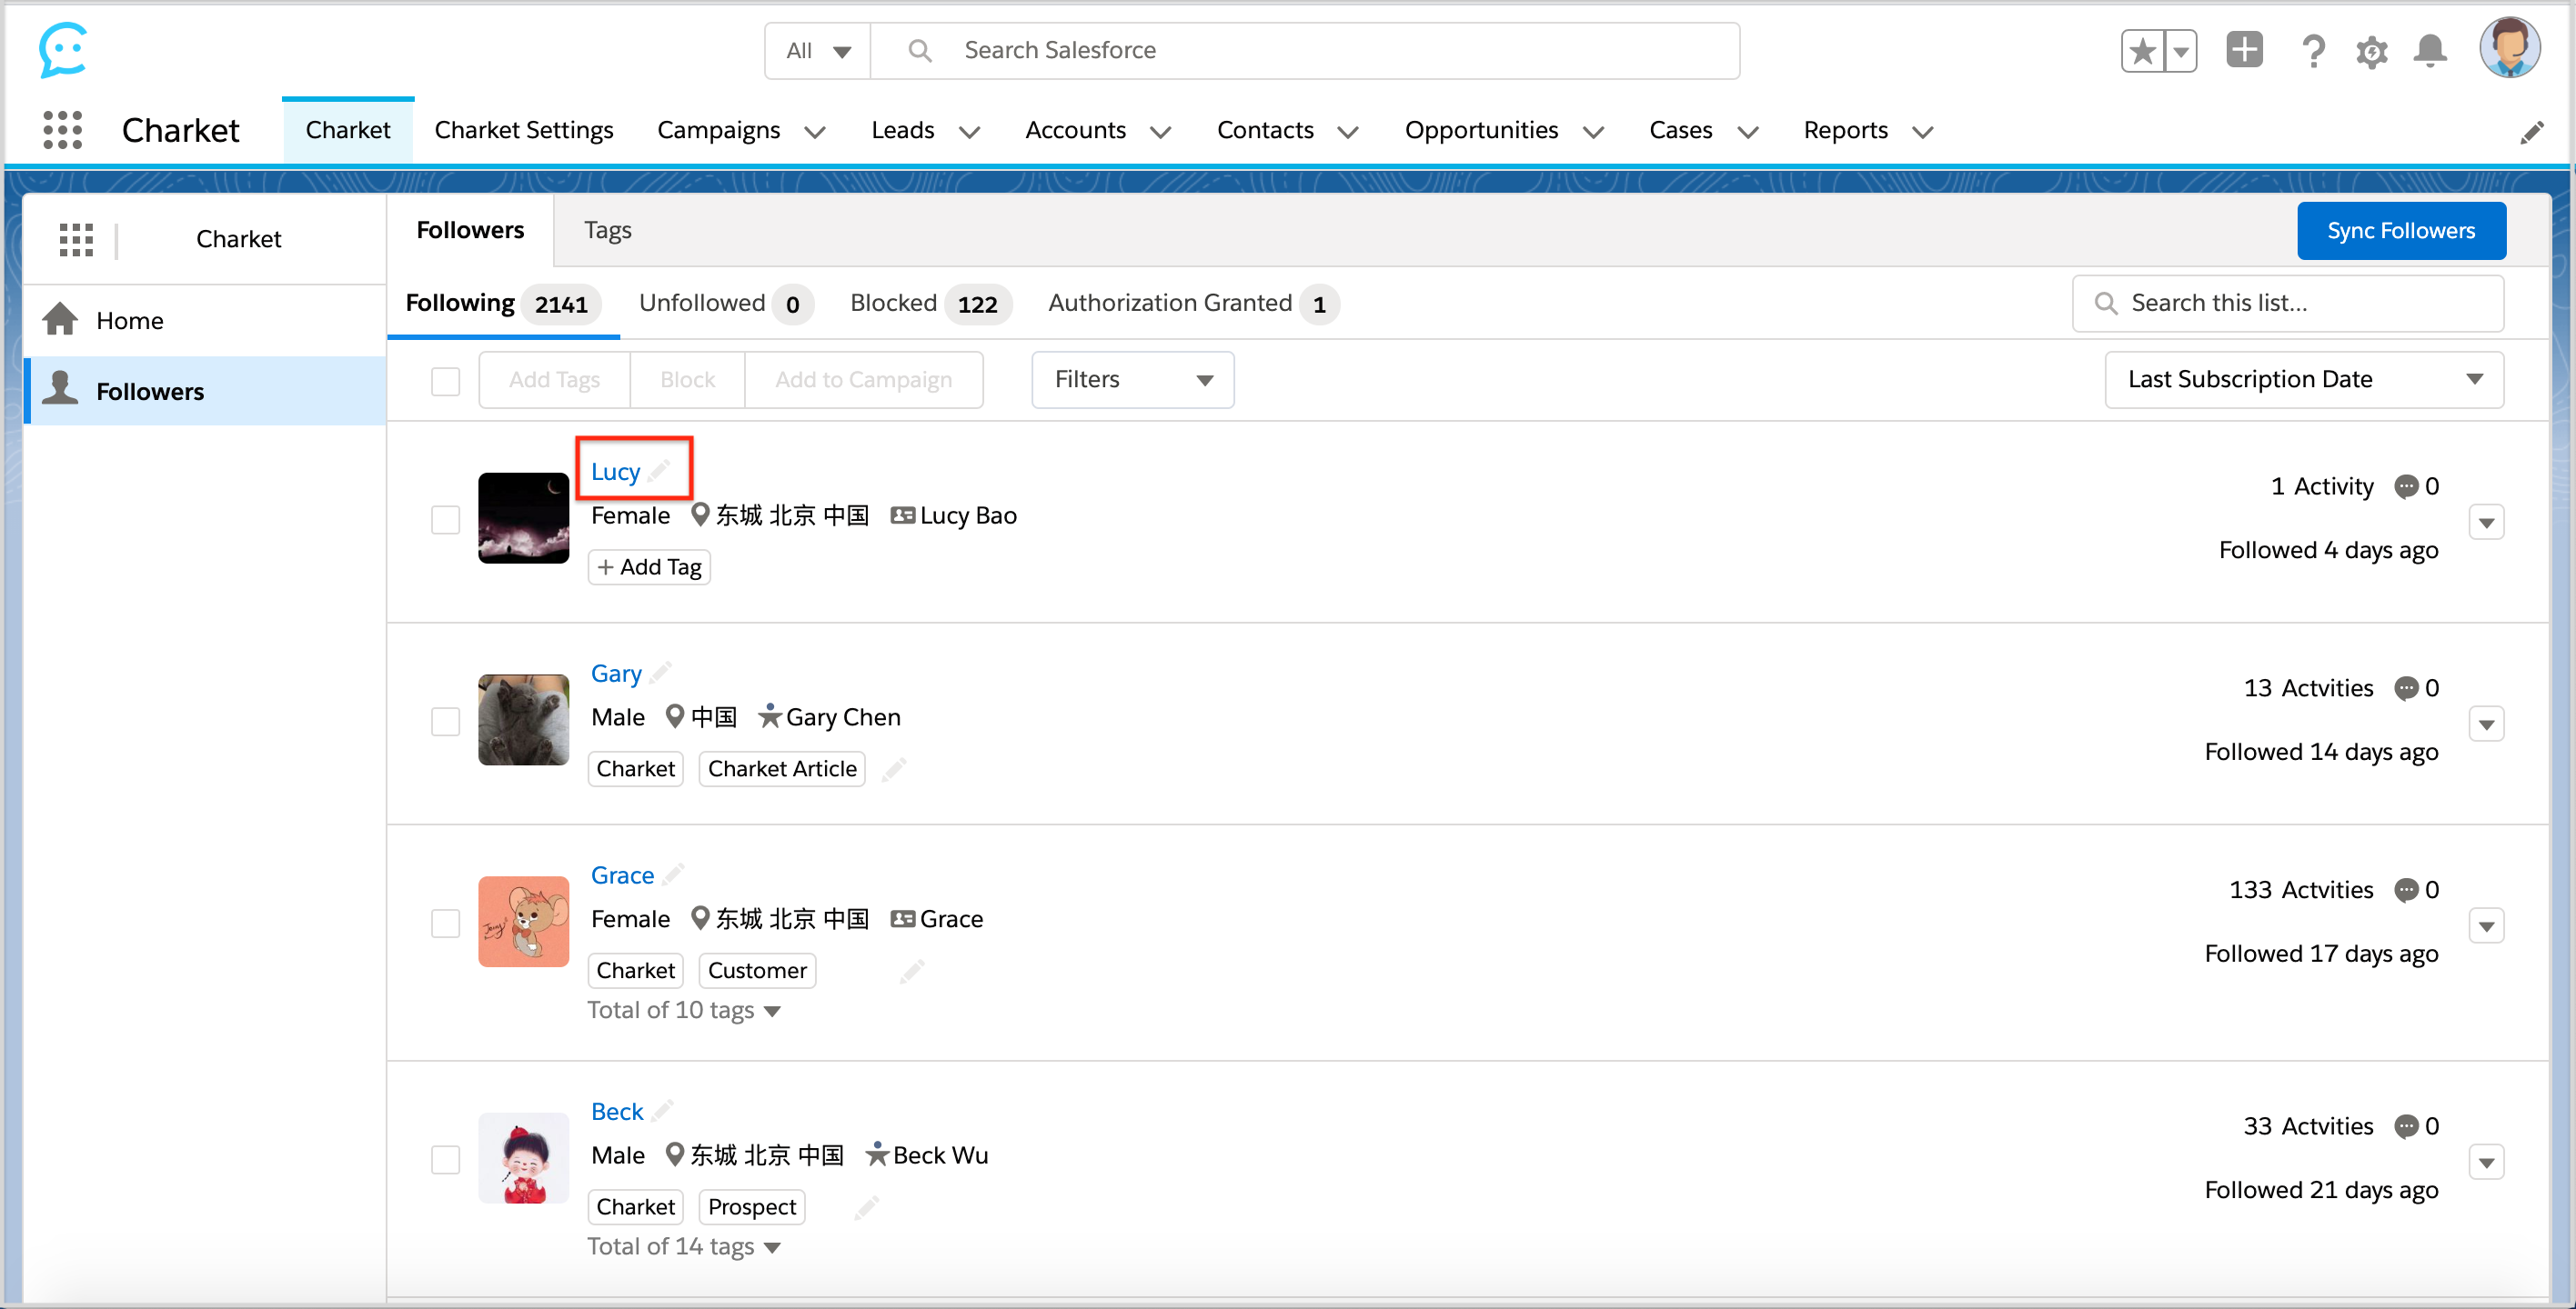
Task: Edit Grace's tags with pencil icon
Action: tap(912, 970)
